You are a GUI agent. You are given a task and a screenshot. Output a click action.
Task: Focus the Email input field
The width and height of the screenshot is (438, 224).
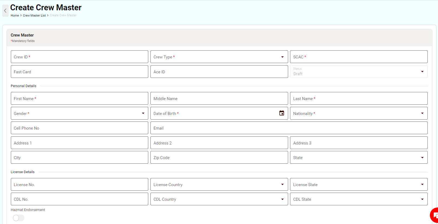289,128
